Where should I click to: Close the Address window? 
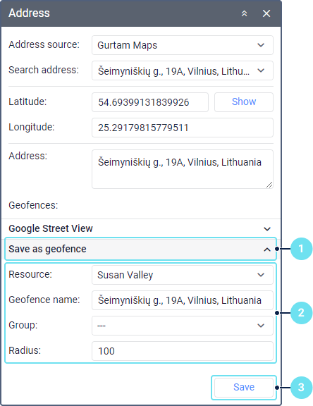[266, 13]
